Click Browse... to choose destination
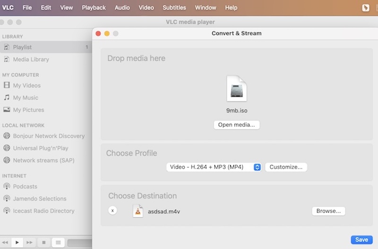The height and width of the screenshot is (249, 378). (x=328, y=211)
